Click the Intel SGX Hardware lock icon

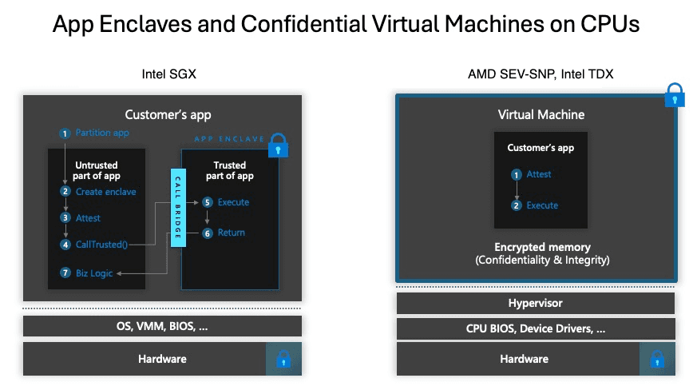tap(283, 359)
